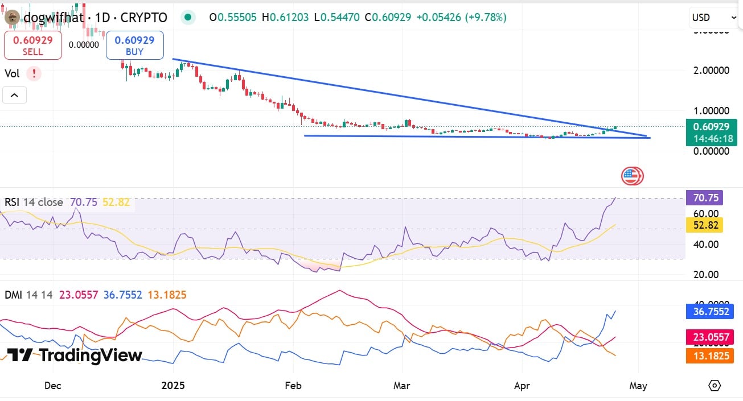Click the yellow 52.82 RSI average tag
The width and height of the screenshot is (743, 401).
coord(705,225)
